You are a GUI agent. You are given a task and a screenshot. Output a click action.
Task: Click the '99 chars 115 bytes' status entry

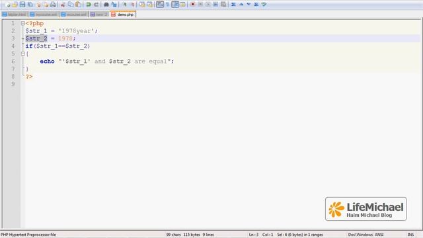tap(183, 235)
